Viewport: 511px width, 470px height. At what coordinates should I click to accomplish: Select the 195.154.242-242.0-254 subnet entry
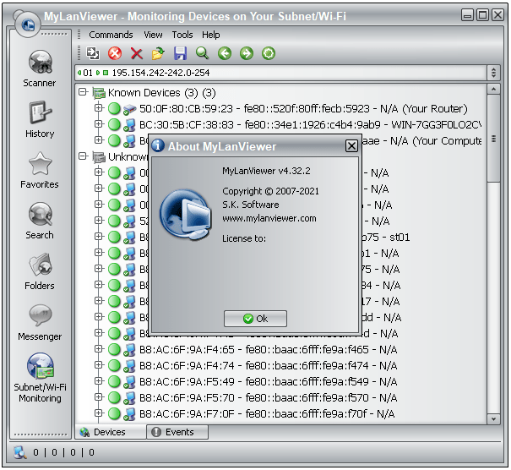(x=160, y=73)
